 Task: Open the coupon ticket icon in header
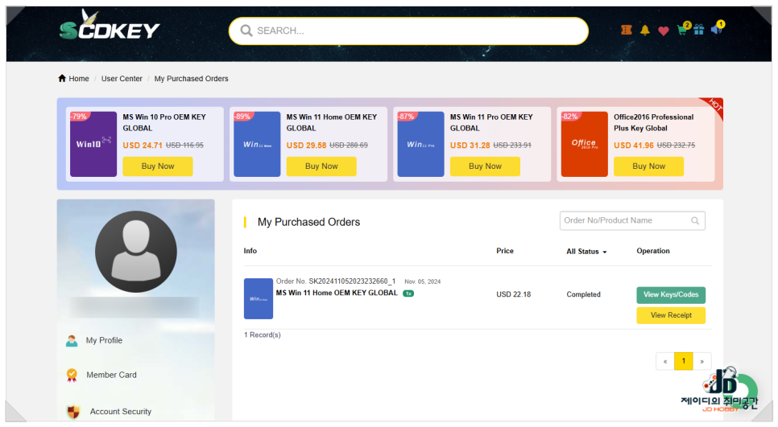pyautogui.click(x=626, y=31)
